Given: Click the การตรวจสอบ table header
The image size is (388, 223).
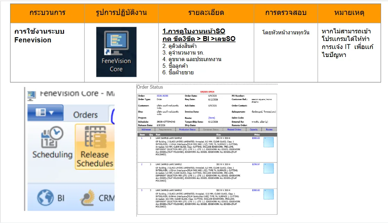Looking at the screenshot, I should click(286, 13).
